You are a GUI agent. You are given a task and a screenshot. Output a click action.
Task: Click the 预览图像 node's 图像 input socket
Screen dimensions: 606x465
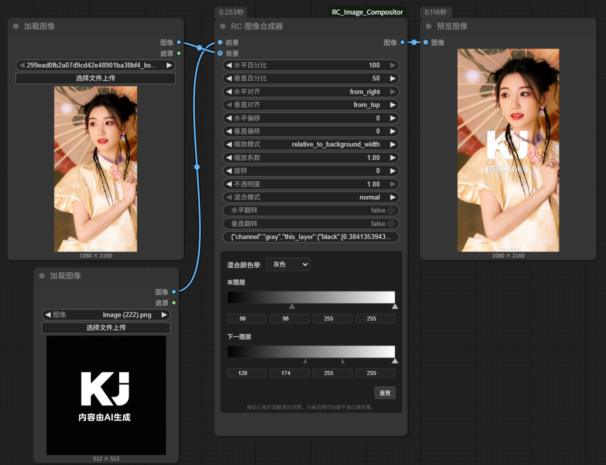coord(425,42)
